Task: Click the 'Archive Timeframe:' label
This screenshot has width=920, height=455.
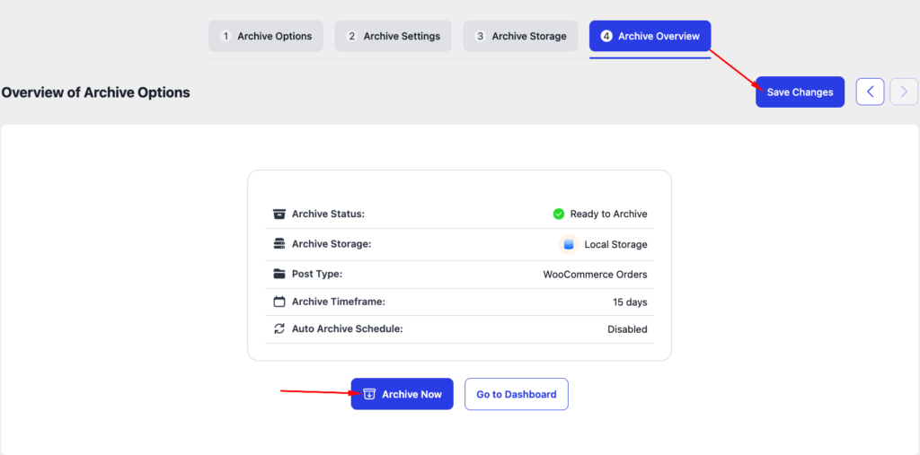Action: coord(339,302)
